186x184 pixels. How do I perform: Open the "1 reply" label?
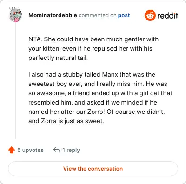[71, 150]
